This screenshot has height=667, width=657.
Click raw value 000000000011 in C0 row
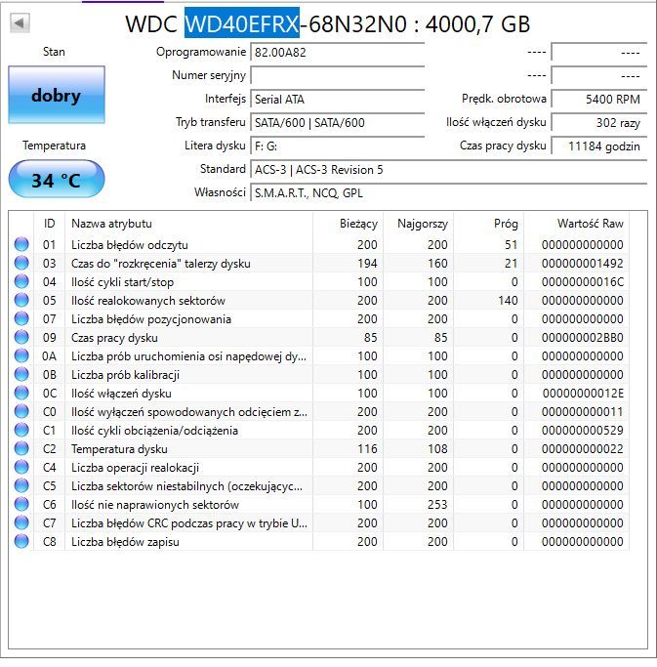[x=582, y=412]
